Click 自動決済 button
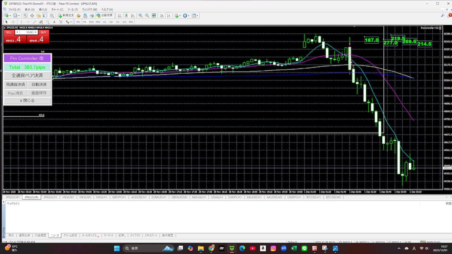The width and height of the screenshot is (452, 254). 39,84
